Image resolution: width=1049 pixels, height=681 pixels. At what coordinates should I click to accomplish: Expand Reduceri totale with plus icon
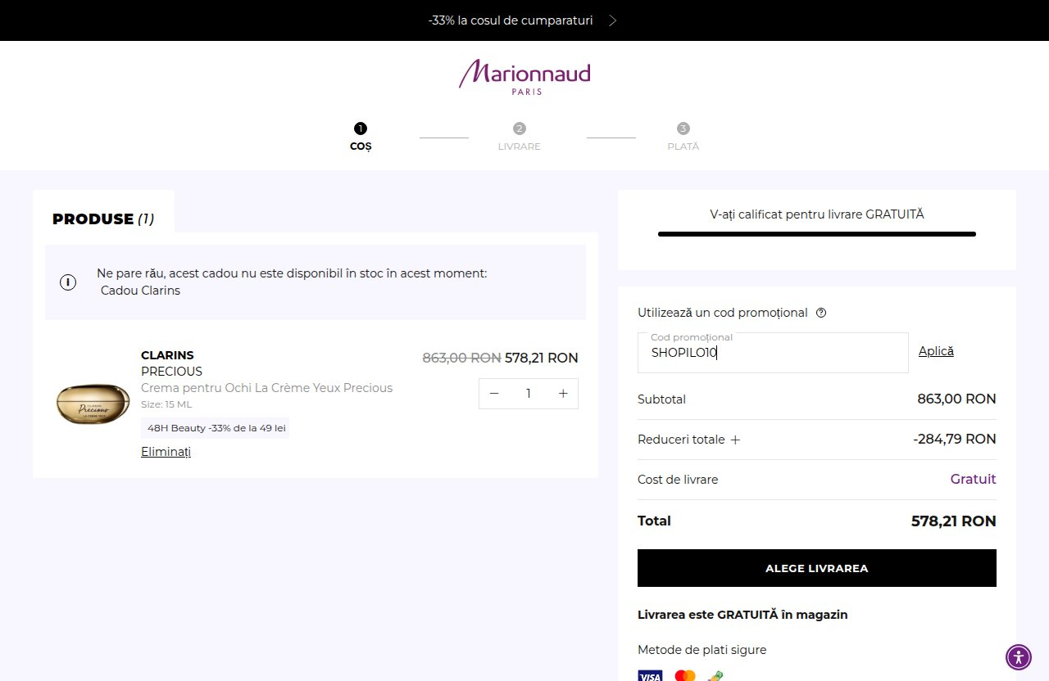(x=735, y=440)
